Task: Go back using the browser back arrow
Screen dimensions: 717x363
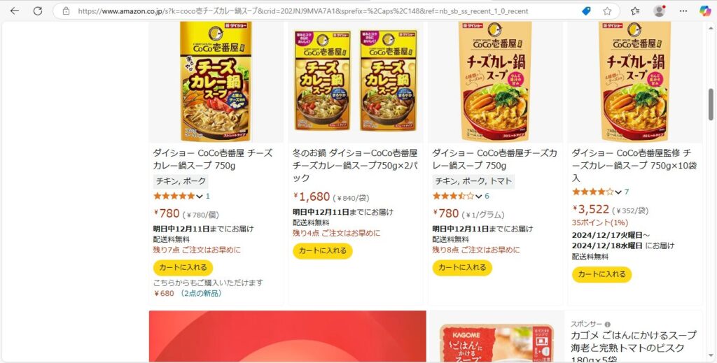Action: coord(15,11)
